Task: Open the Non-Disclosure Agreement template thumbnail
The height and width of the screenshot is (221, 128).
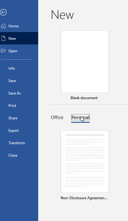Action: 85,162
